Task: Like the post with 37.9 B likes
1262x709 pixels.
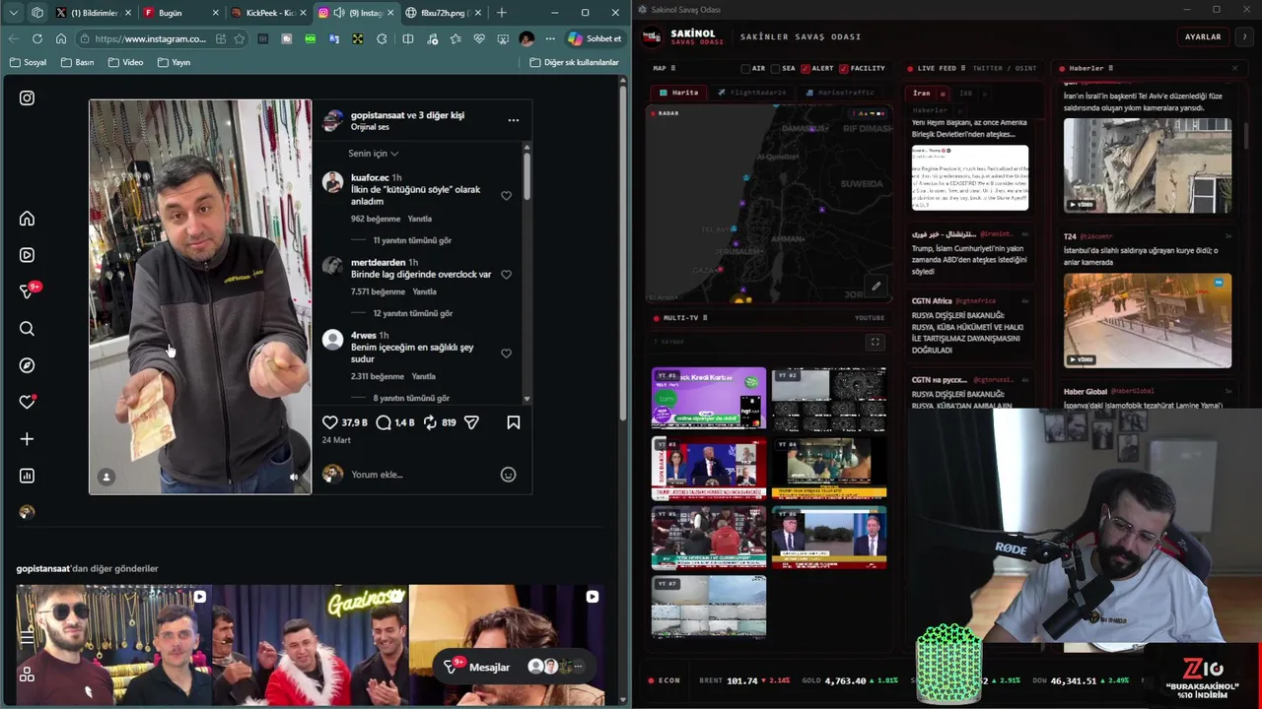Action: click(330, 422)
